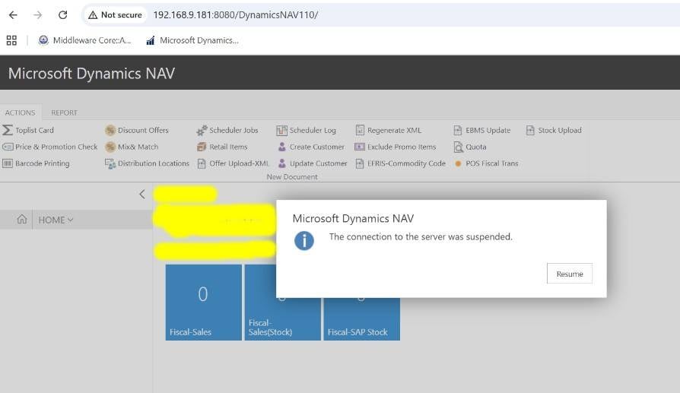Reload the page with refresh icon
This screenshot has width=680, height=393.
63,14
